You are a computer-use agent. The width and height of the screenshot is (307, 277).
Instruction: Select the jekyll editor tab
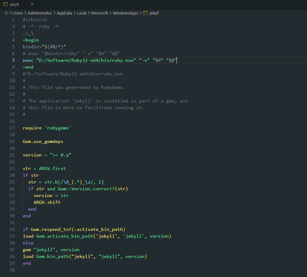pyautogui.click(x=14, y=4)
